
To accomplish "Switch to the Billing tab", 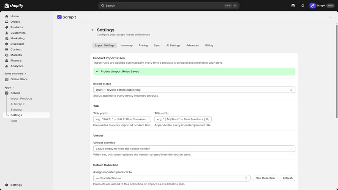I will point(209,46).
